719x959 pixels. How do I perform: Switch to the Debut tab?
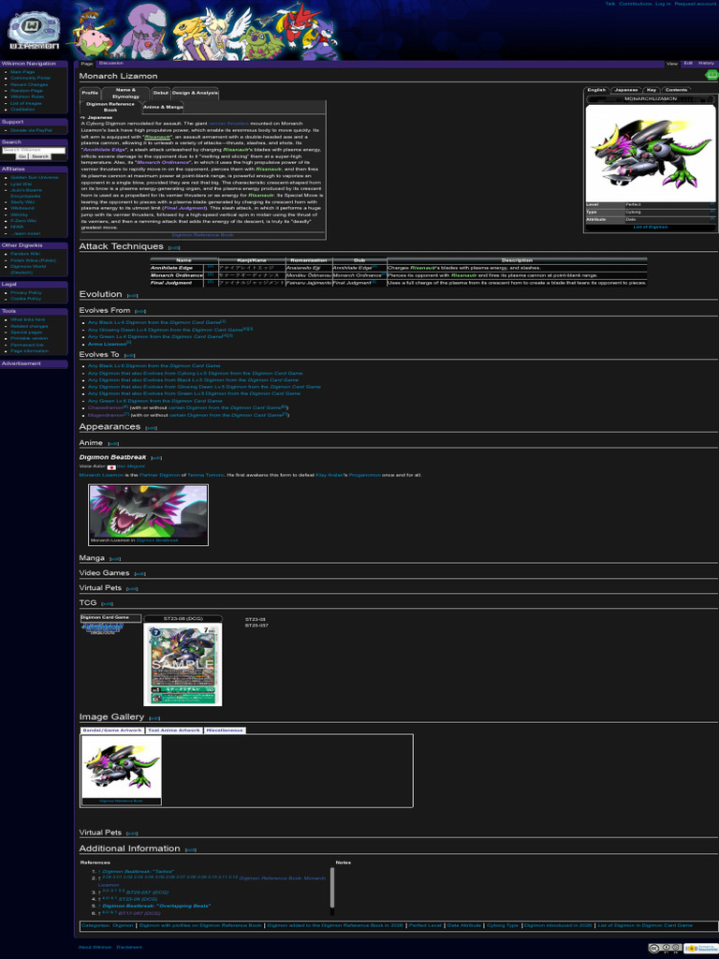161,93
